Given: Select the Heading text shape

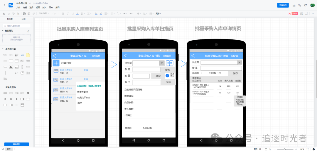Looking at the screenshot, I should click(x=5, y=55).
